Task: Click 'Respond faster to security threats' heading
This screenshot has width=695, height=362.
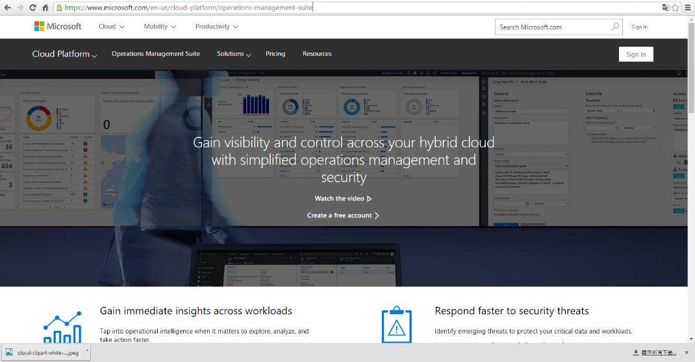Action: [511, 311]
